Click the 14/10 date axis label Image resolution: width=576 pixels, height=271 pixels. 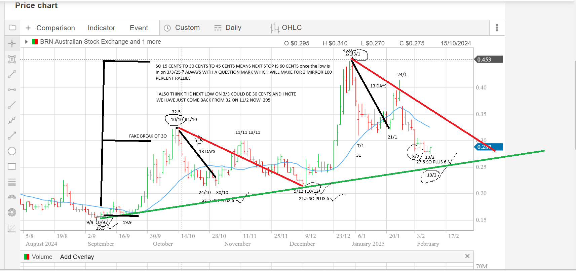click(188, 236)
